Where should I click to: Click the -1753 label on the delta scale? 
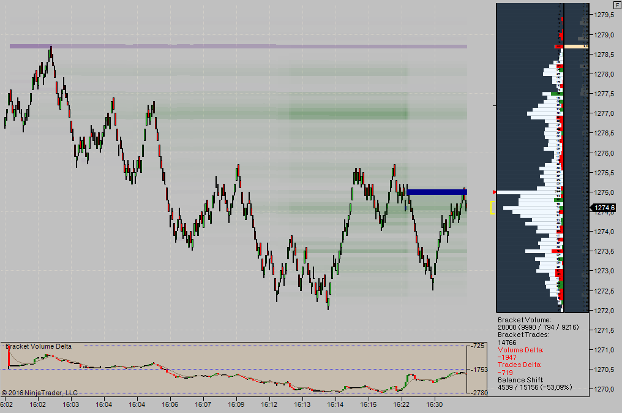coord(479,369)
